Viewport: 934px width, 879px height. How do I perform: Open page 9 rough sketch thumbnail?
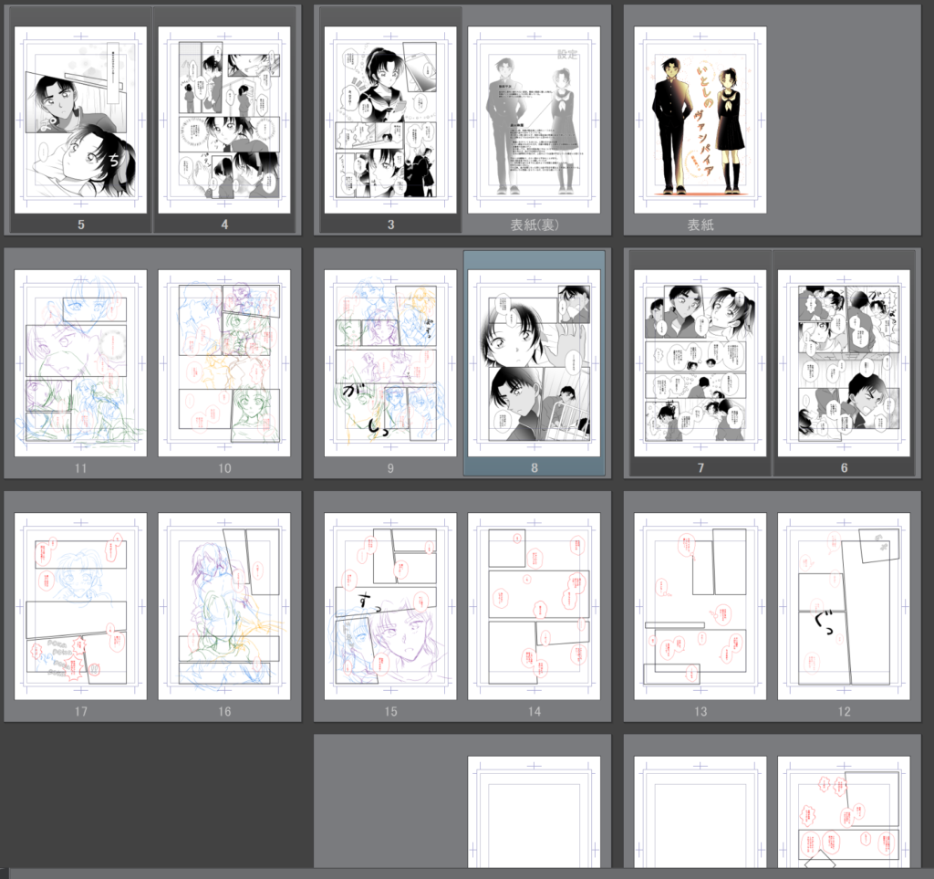pos(390,362)
